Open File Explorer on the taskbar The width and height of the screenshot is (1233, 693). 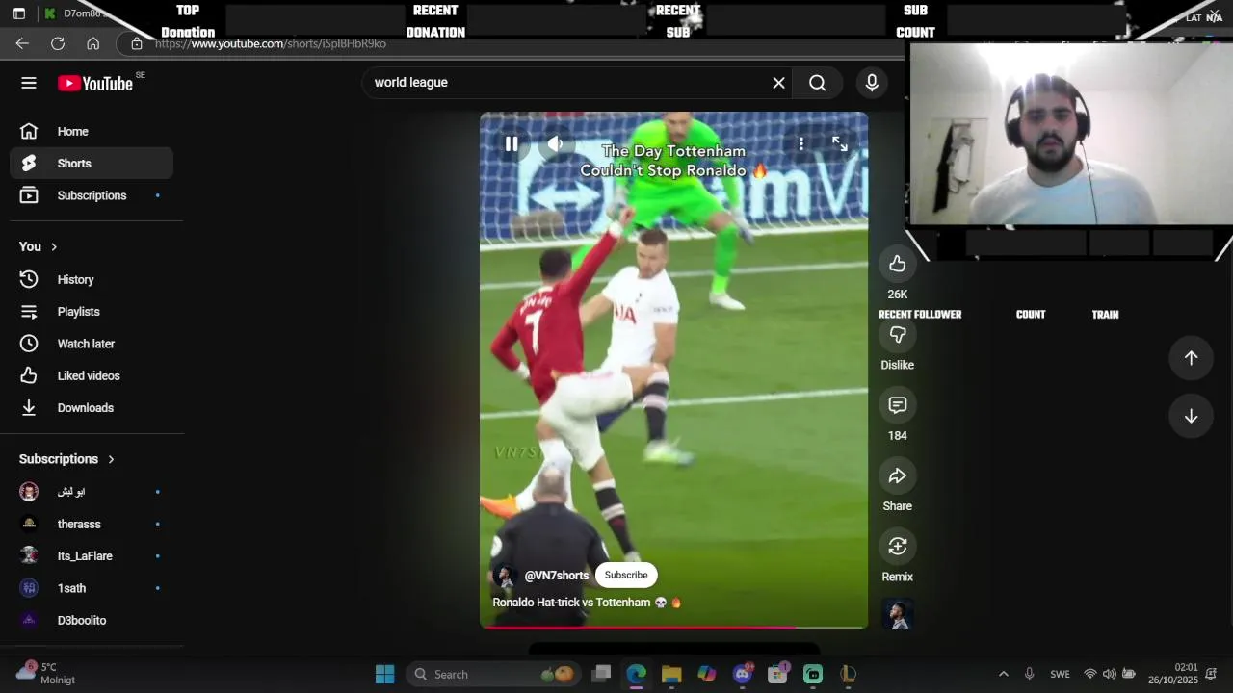[671, 674]
